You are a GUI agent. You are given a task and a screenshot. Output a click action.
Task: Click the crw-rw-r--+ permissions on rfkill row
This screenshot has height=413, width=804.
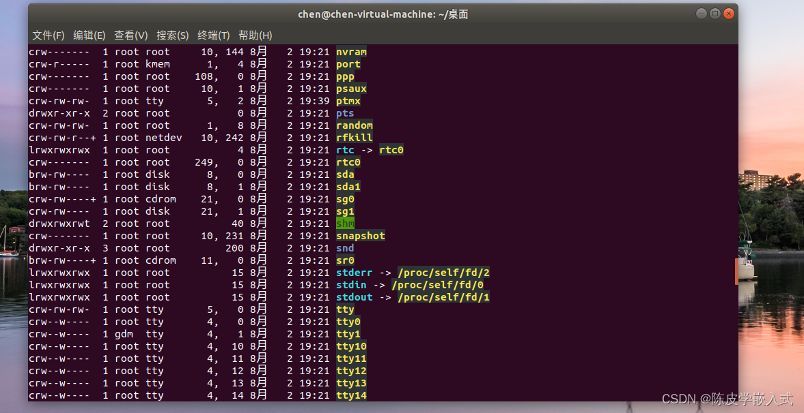coord(62,138)
